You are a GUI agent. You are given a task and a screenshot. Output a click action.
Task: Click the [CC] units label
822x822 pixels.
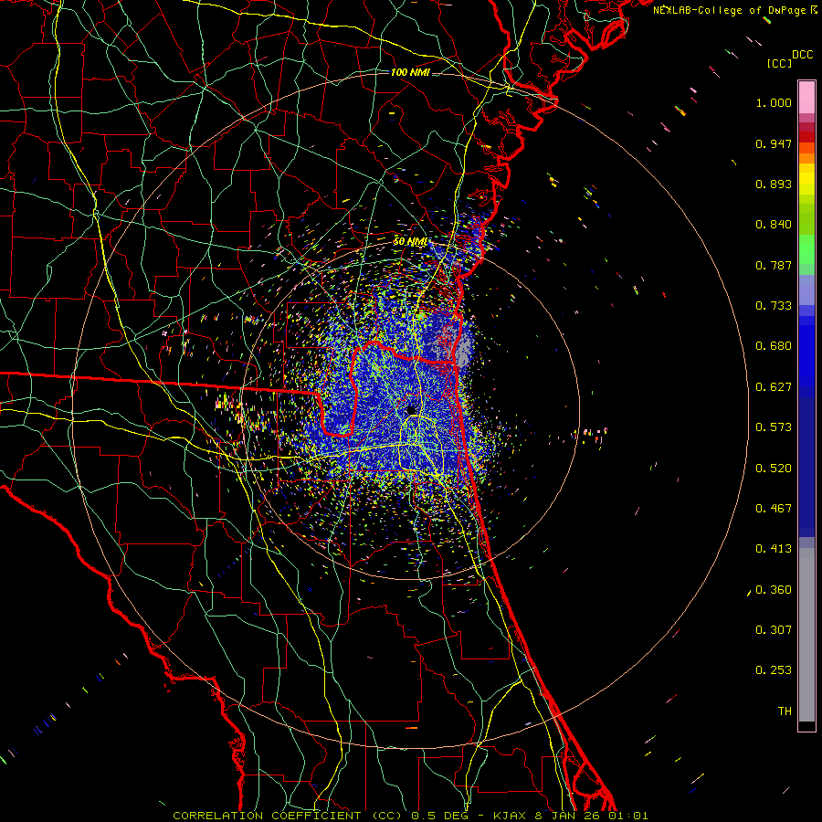pyautogui.click(x=779, y=63)
